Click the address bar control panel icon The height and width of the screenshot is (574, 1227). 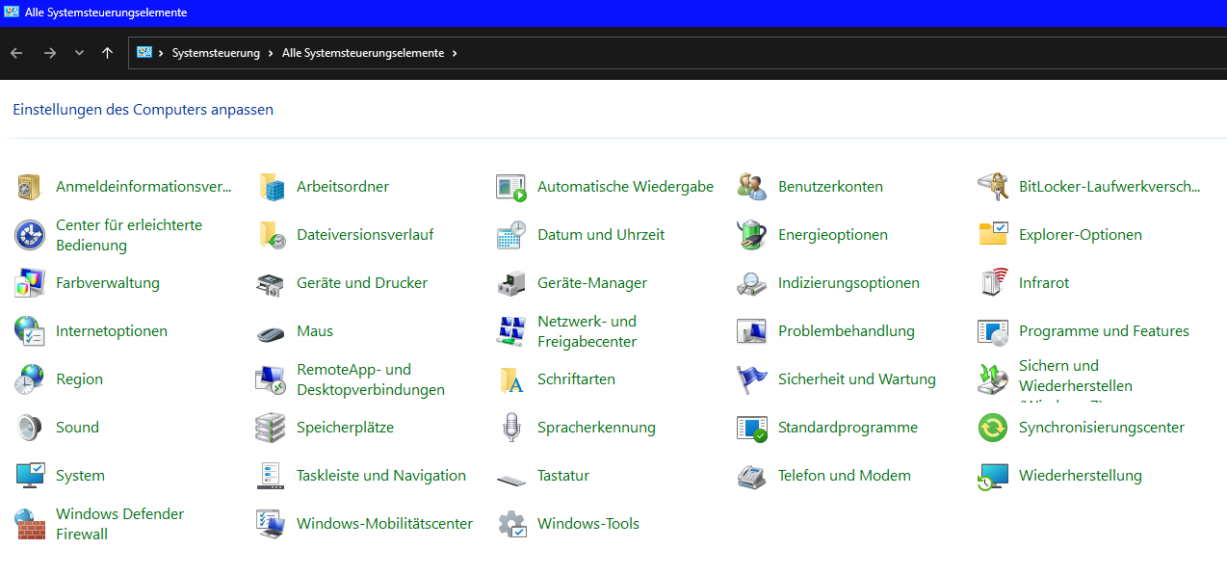tap(144, 53)
